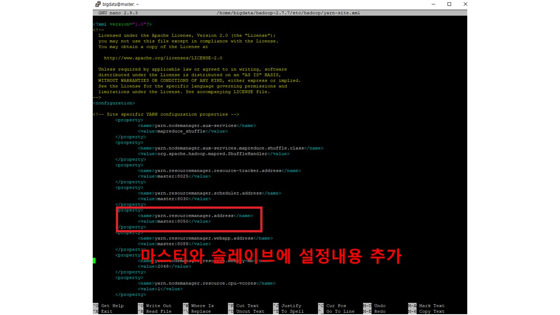Click the ^R Read File shortcut
Screen dimensions: 560x315
coord(155,311)
